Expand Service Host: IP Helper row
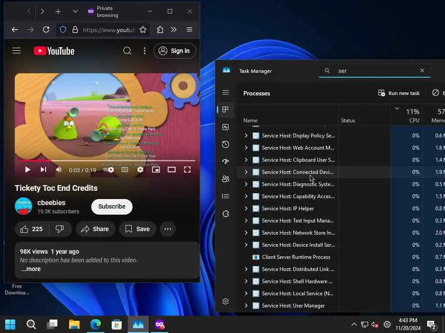 click(246, 209)
